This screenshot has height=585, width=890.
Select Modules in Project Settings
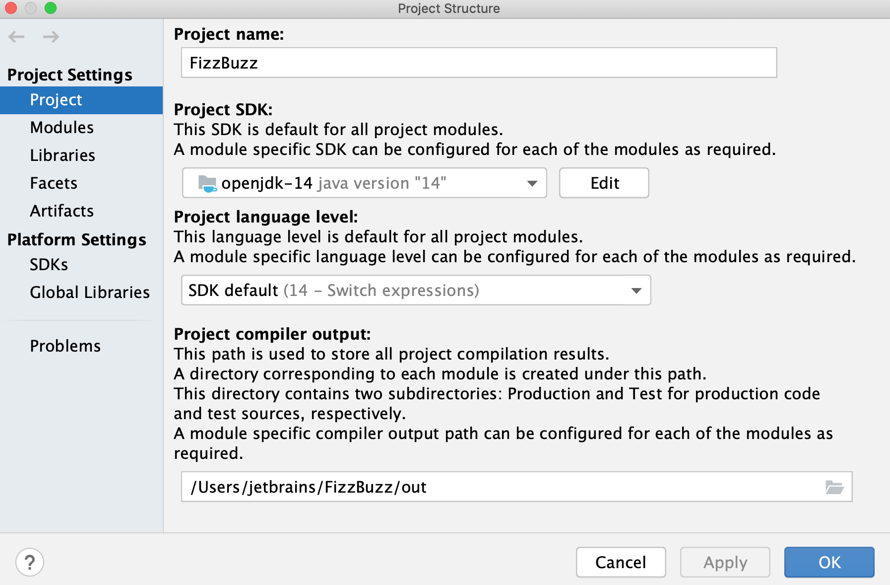click(x=62, y=128)
